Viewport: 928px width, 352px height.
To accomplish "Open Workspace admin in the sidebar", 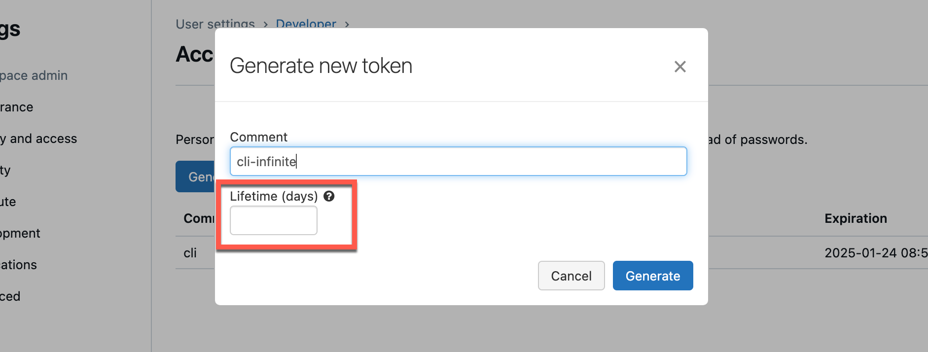I will click(34, 75).
